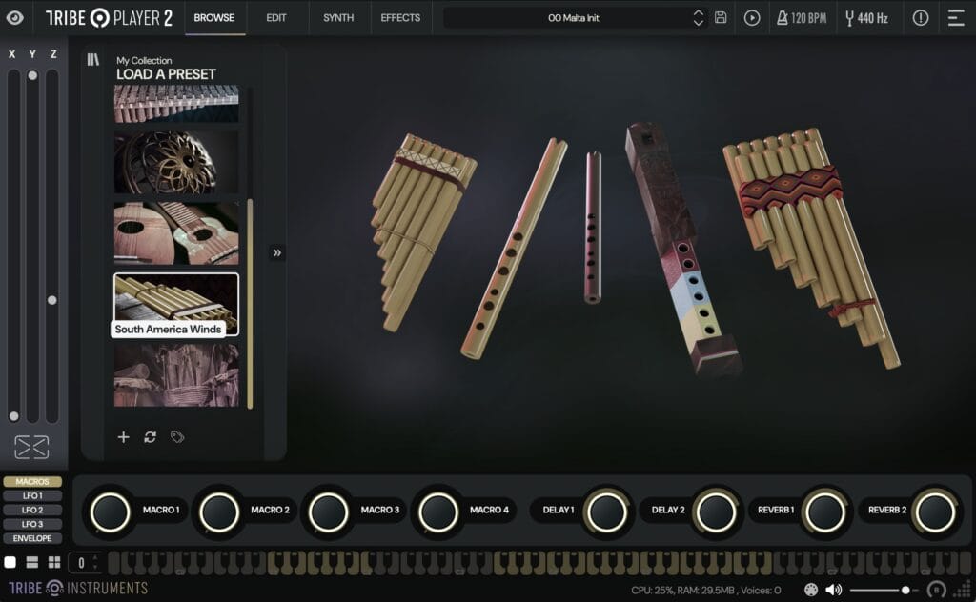The image size is (976, 602).
Task: Switch to single-pane layout icon
Action: [x=10, y=562]
